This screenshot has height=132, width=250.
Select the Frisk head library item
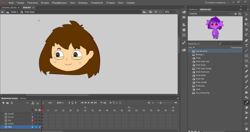click(201, 75)
